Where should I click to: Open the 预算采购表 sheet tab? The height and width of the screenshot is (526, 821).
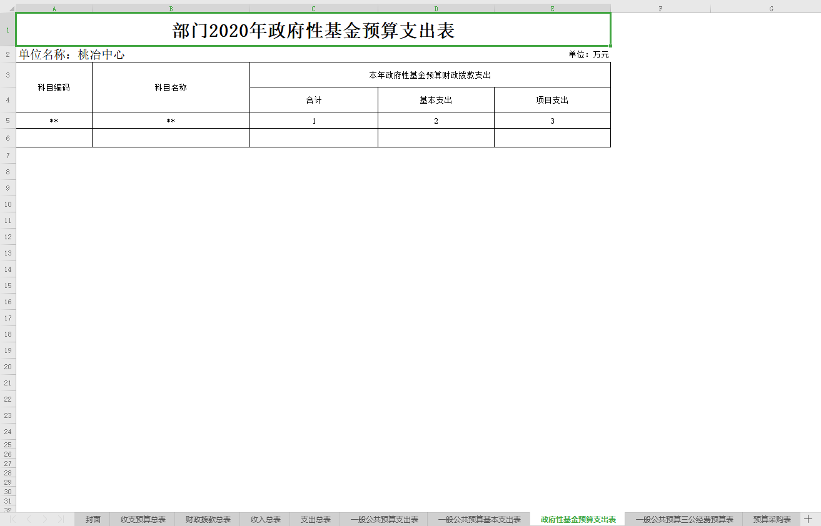click(x=772, y=519)
